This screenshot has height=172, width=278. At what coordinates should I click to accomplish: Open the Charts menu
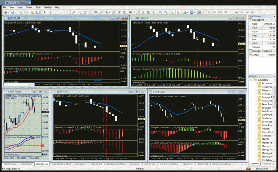pyautogui.click(x=29, y=8)
